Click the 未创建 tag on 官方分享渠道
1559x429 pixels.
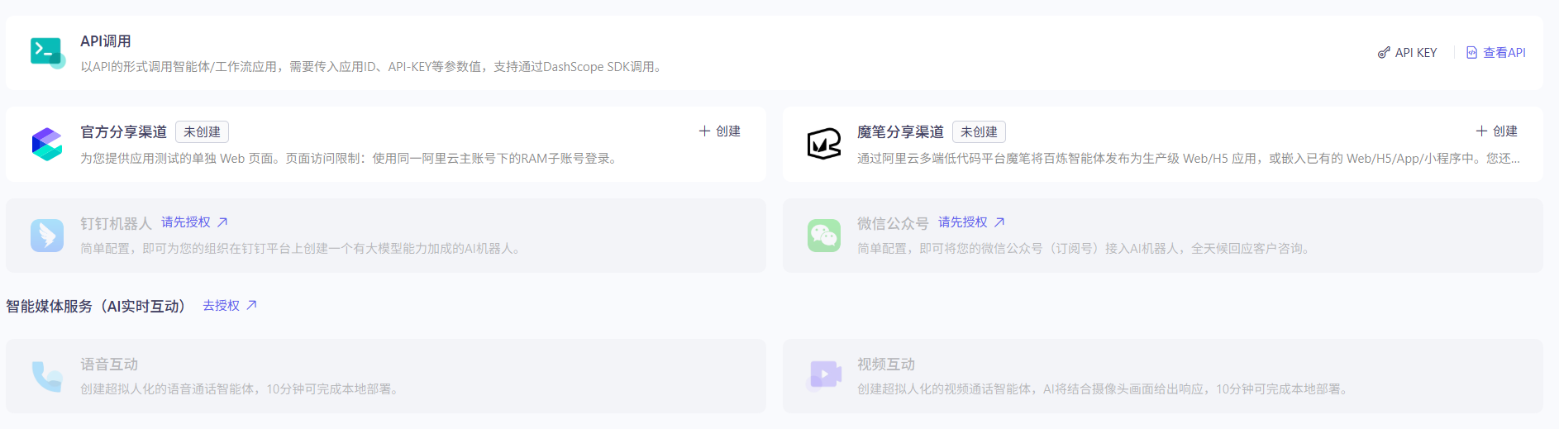click(202, 131)
